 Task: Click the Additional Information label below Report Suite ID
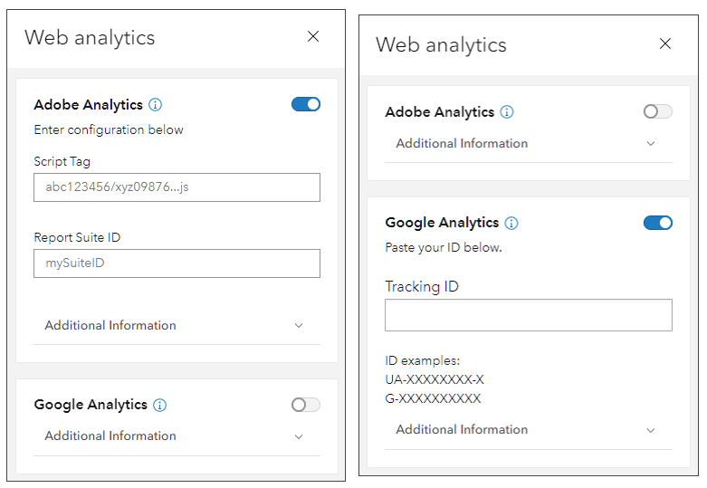tap(110, 325)
